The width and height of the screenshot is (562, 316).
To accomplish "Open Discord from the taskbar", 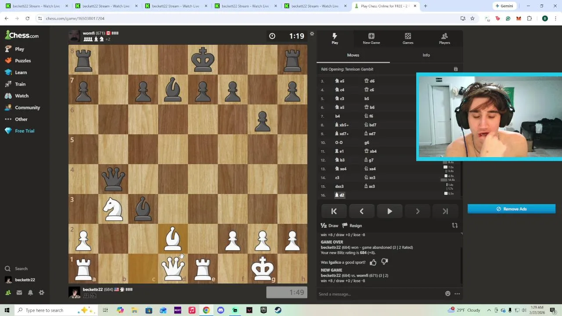I will coord(220,310).
